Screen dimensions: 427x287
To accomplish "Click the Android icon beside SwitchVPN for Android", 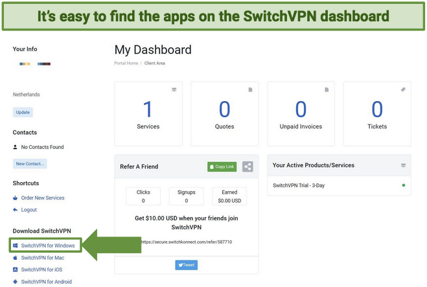I will (16, 282).
